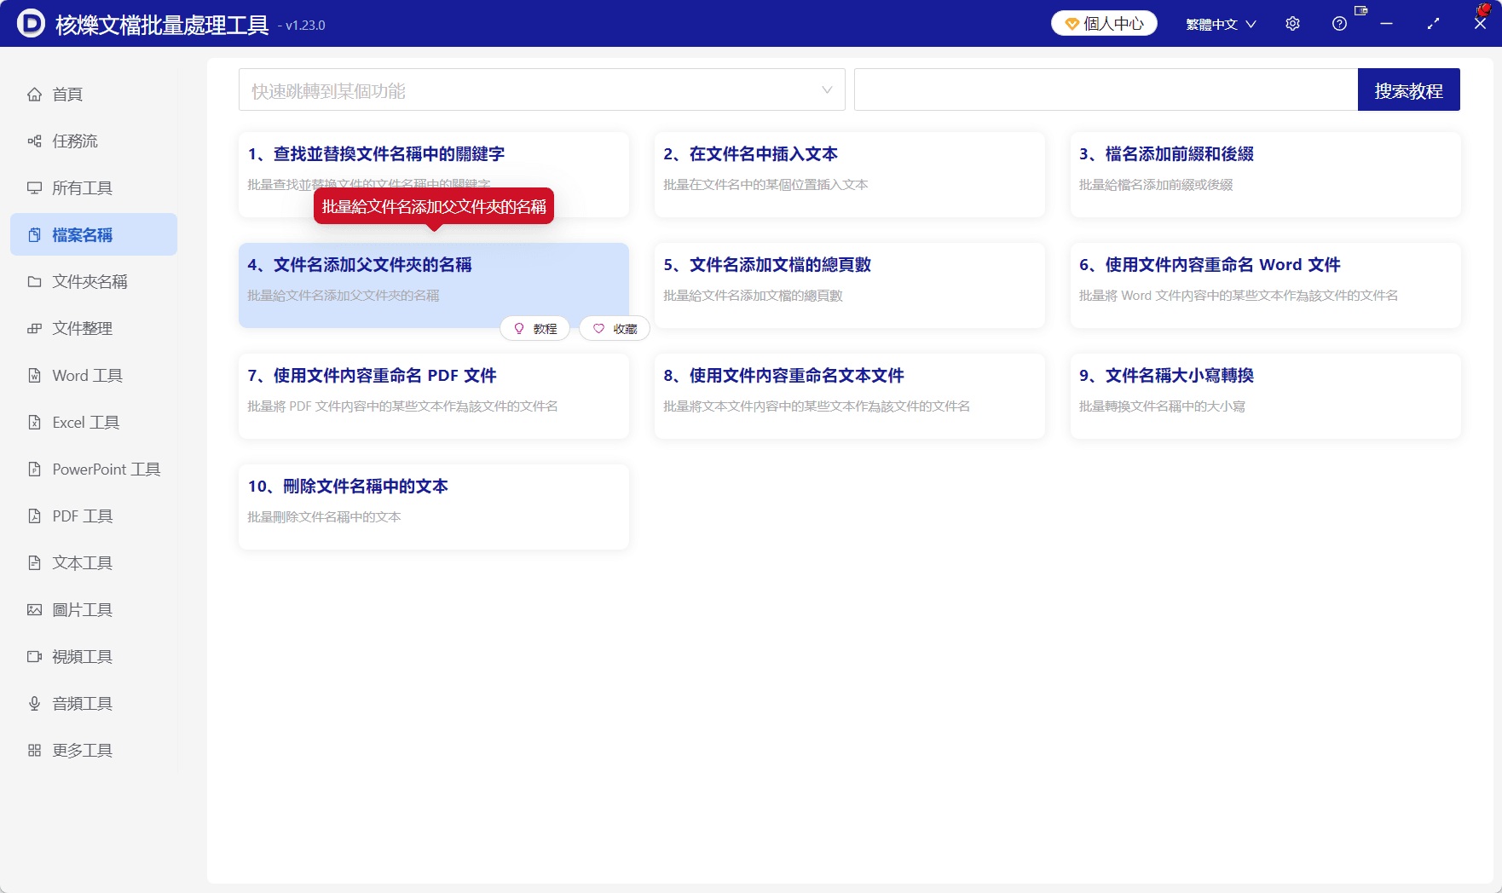Image resolution: width=1502 pixels, height=893 pixels.
Task: Open 圖片工具 in the sidebar
Action: pyautogui.click(x=94, y=610)
